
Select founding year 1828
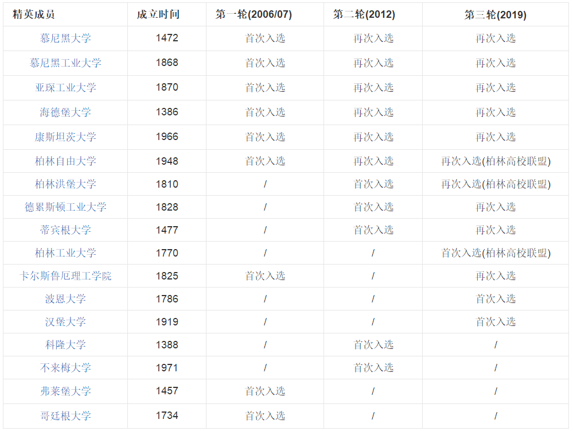coord(167,207)
